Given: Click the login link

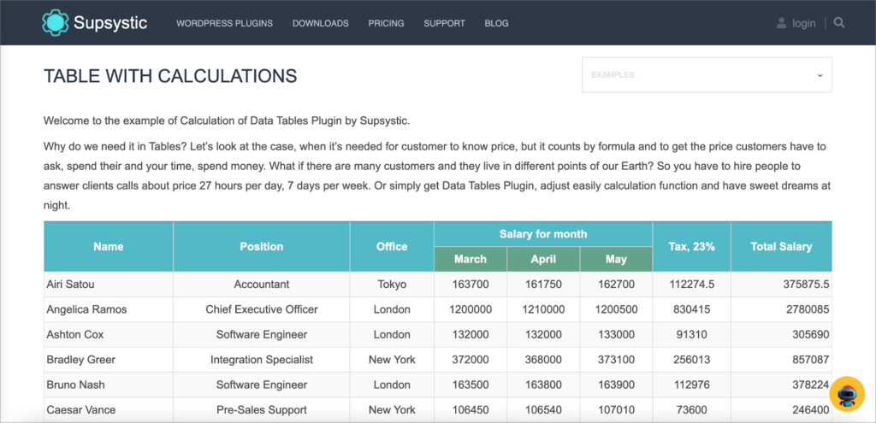Looking at the screenshot, I should click(x=804, y=23).
